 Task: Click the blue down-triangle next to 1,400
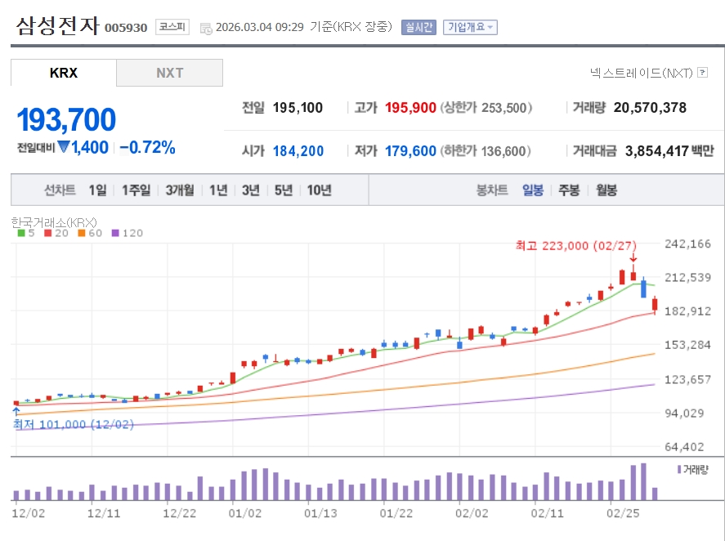click(x=64, y=147)
